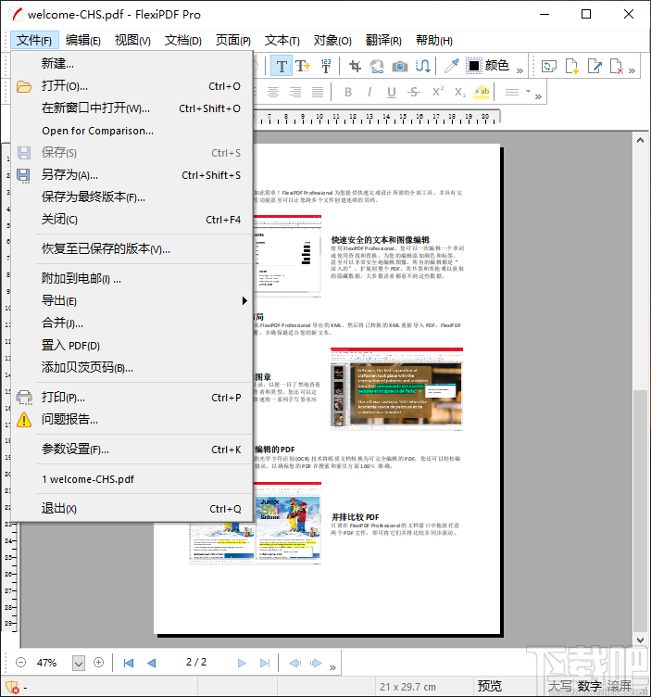This screenshot has height=697, width=651.
Task: Open the 页面(P) menu
Action: [233, 41]
